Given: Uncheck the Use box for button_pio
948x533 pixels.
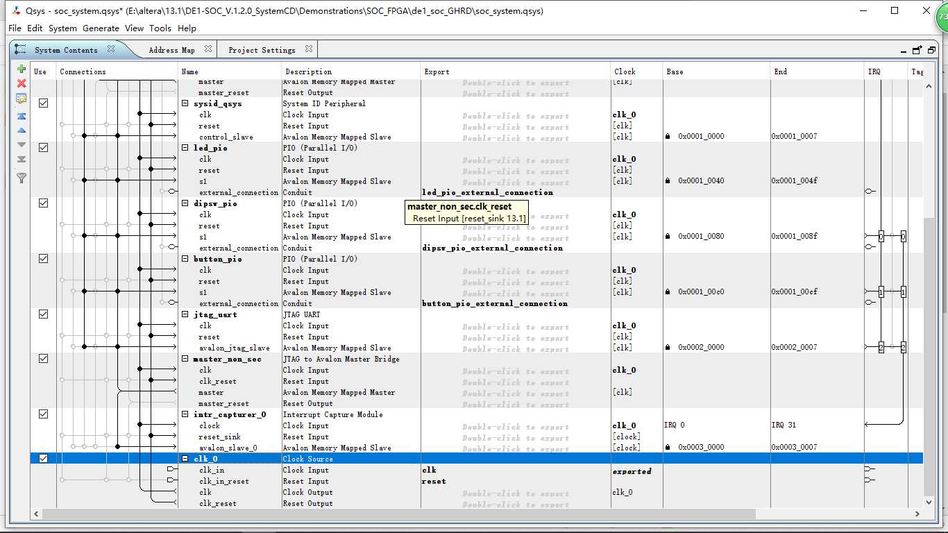Looking at the screenshot, I should (x=43, y=258).
